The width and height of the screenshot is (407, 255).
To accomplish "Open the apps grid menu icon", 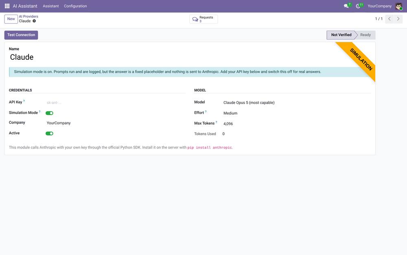I will coord(7,6).
